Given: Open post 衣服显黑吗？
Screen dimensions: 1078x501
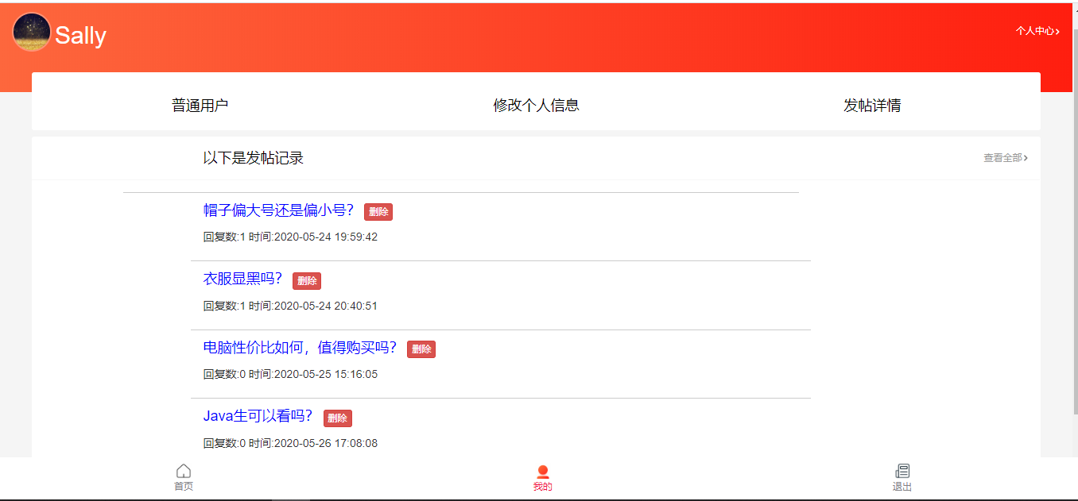Looking at the screenshot, I should pyautogui.click(x=242, y=279).
